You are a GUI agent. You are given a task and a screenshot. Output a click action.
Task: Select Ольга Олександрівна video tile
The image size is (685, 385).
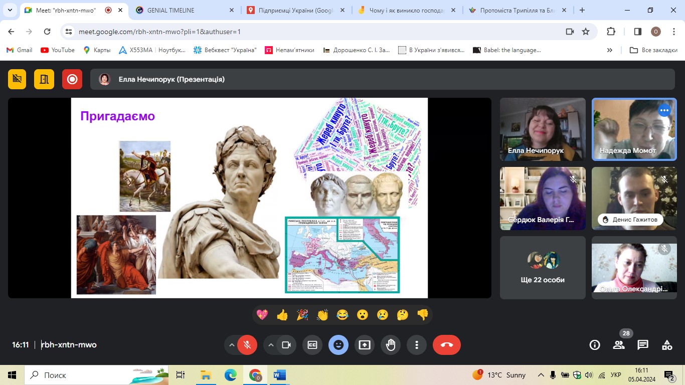pyautogui.click(x=634, y=268)
